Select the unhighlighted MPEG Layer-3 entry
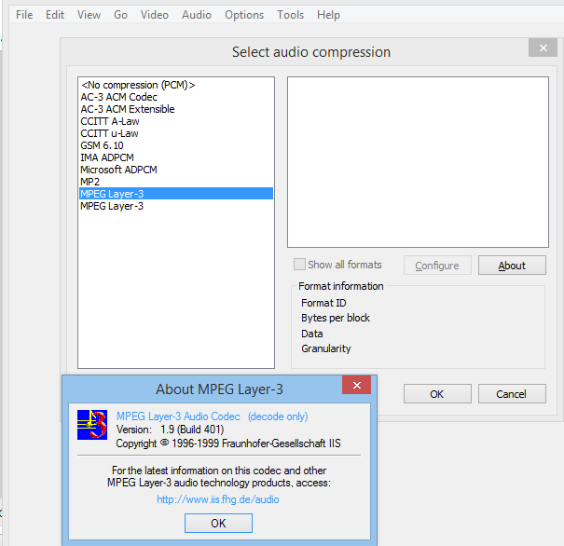This screenshot has width=564, height=546. 176,206
